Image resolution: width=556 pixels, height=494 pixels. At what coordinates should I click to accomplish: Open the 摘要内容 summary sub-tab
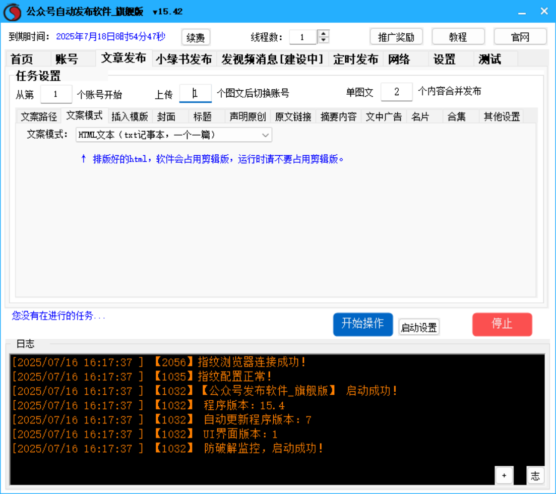click(x=338, y=116)
